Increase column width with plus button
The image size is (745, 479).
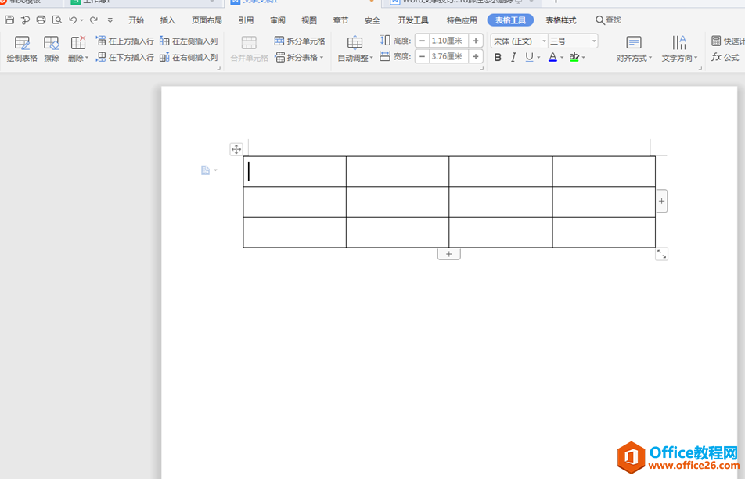coord(476,56)
